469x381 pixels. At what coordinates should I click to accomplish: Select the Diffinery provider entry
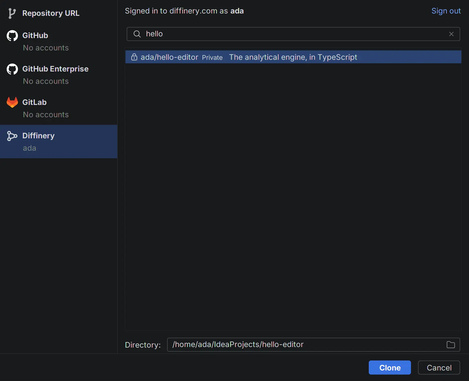[x=59, y=142]
